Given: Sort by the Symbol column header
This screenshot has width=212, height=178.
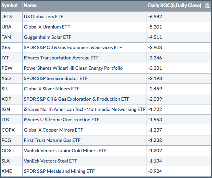Looking at the screenshot, I should [x=10, y=5].
